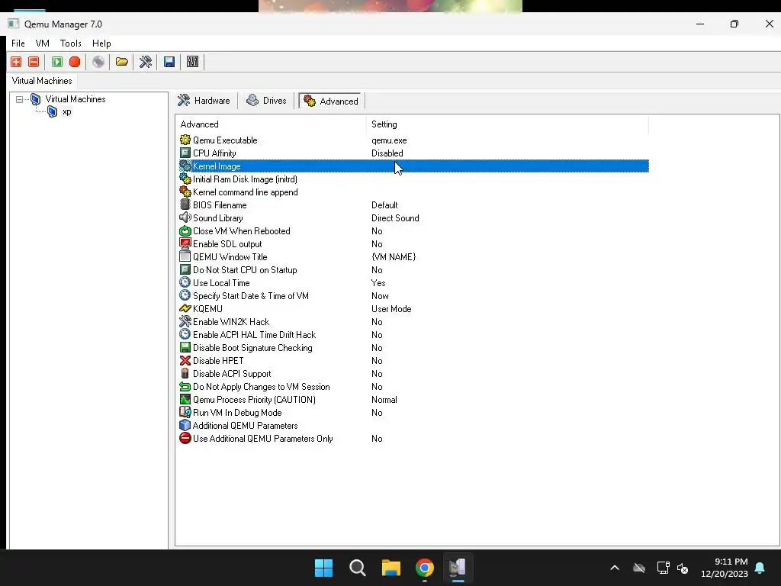This screenshot has height=586, width=781.
Task: Select Kernel command line append row
Action: 414,192
